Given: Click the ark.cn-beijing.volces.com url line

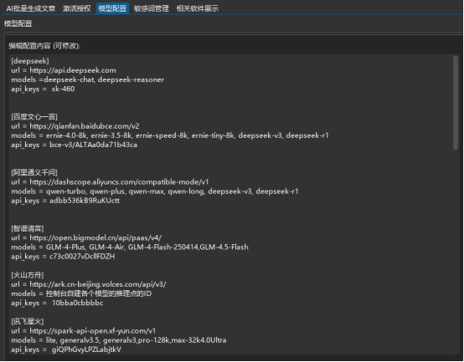Looking at the screenshot, I should point(89,284).
